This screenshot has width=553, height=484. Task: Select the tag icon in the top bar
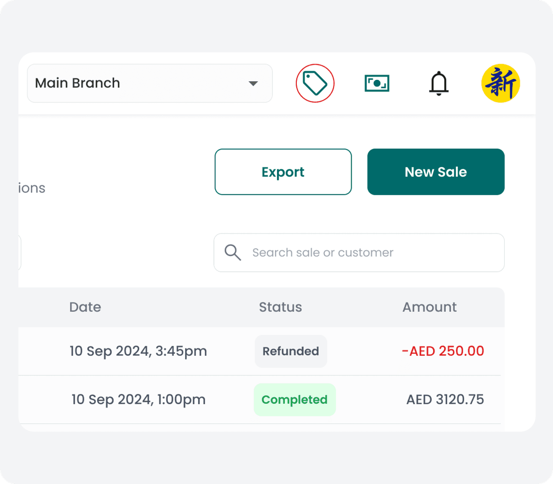(x=315, y=83)
